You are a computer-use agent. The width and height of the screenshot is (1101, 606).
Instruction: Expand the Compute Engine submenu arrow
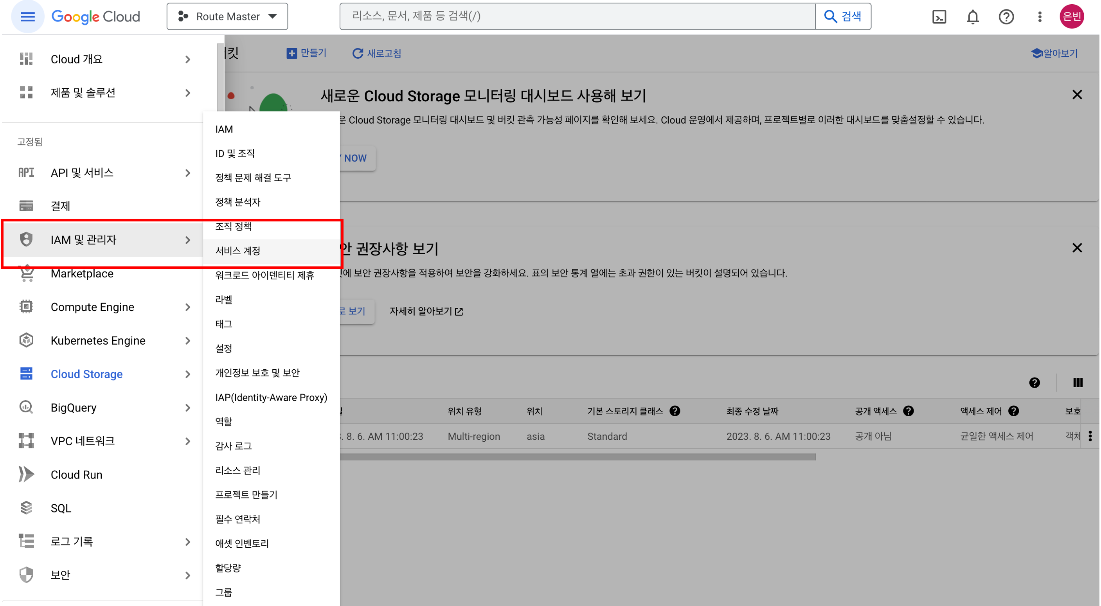(188, 307)
